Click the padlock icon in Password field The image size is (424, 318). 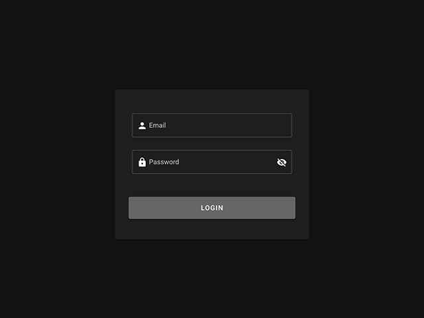(142, 162)
